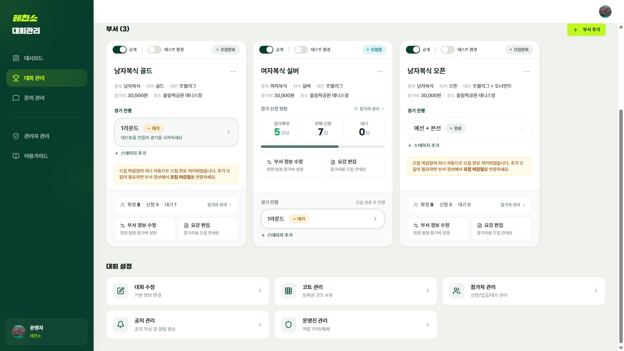Click 대기 badge on 남자복식 골드 1라운드
Screen dimensions: 624x351
click(x=154, y=128)
